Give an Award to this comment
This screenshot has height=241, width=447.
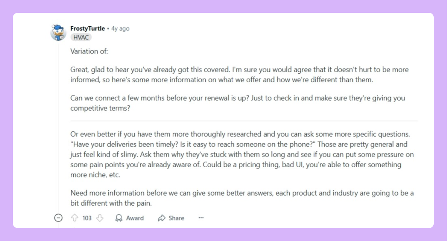pyautogui.click(x=129, y=218)
